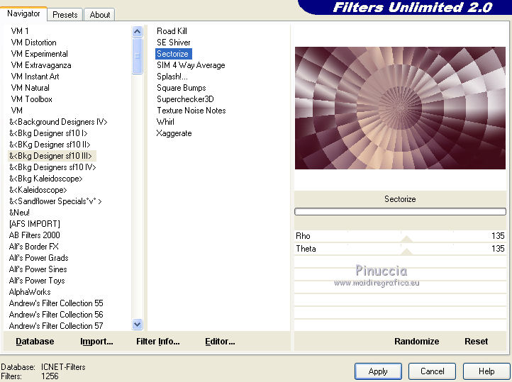
Task: Select Alf's Border FX category
Action: tap(34, 247)
